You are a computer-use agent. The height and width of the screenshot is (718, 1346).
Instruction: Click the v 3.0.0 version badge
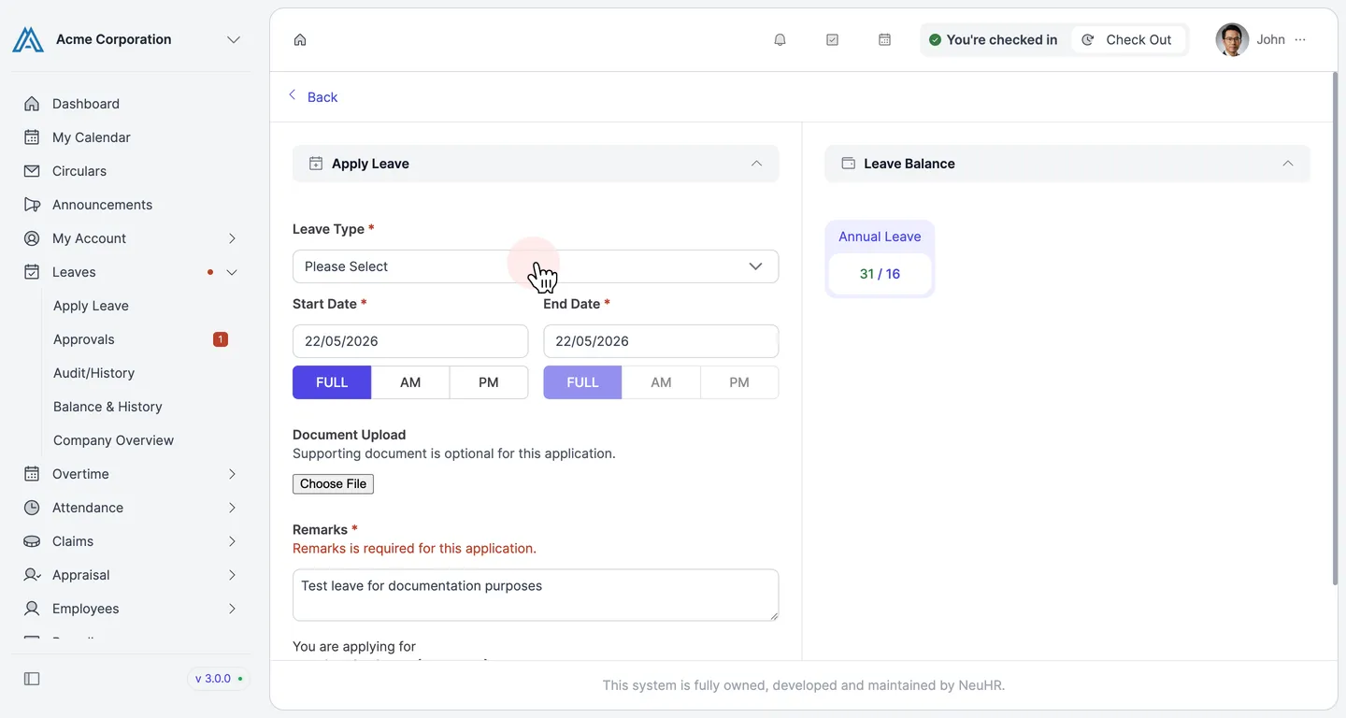click(219, 679)
